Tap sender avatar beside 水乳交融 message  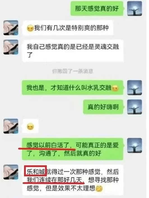click(134, 87)
